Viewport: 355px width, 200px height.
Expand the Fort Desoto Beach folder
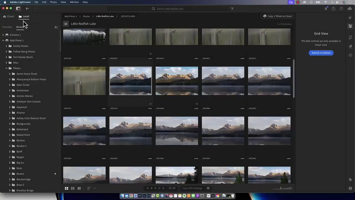pyautogui.click(x=6, y=57)
